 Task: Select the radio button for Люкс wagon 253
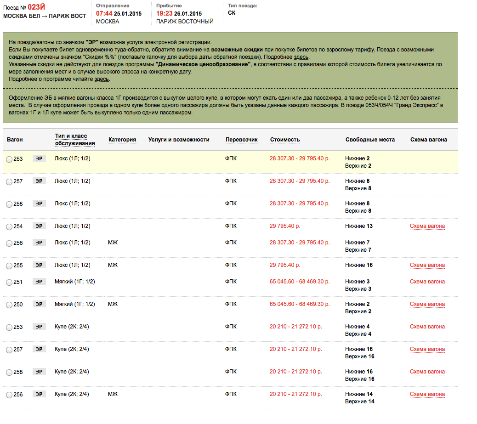9,159
